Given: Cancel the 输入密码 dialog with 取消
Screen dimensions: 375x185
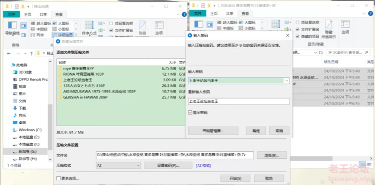Looking at the screenshot, I should (x=279, y=131).
